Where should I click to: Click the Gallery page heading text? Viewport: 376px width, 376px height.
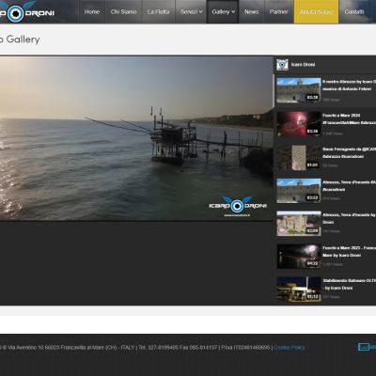click(20, 39)
